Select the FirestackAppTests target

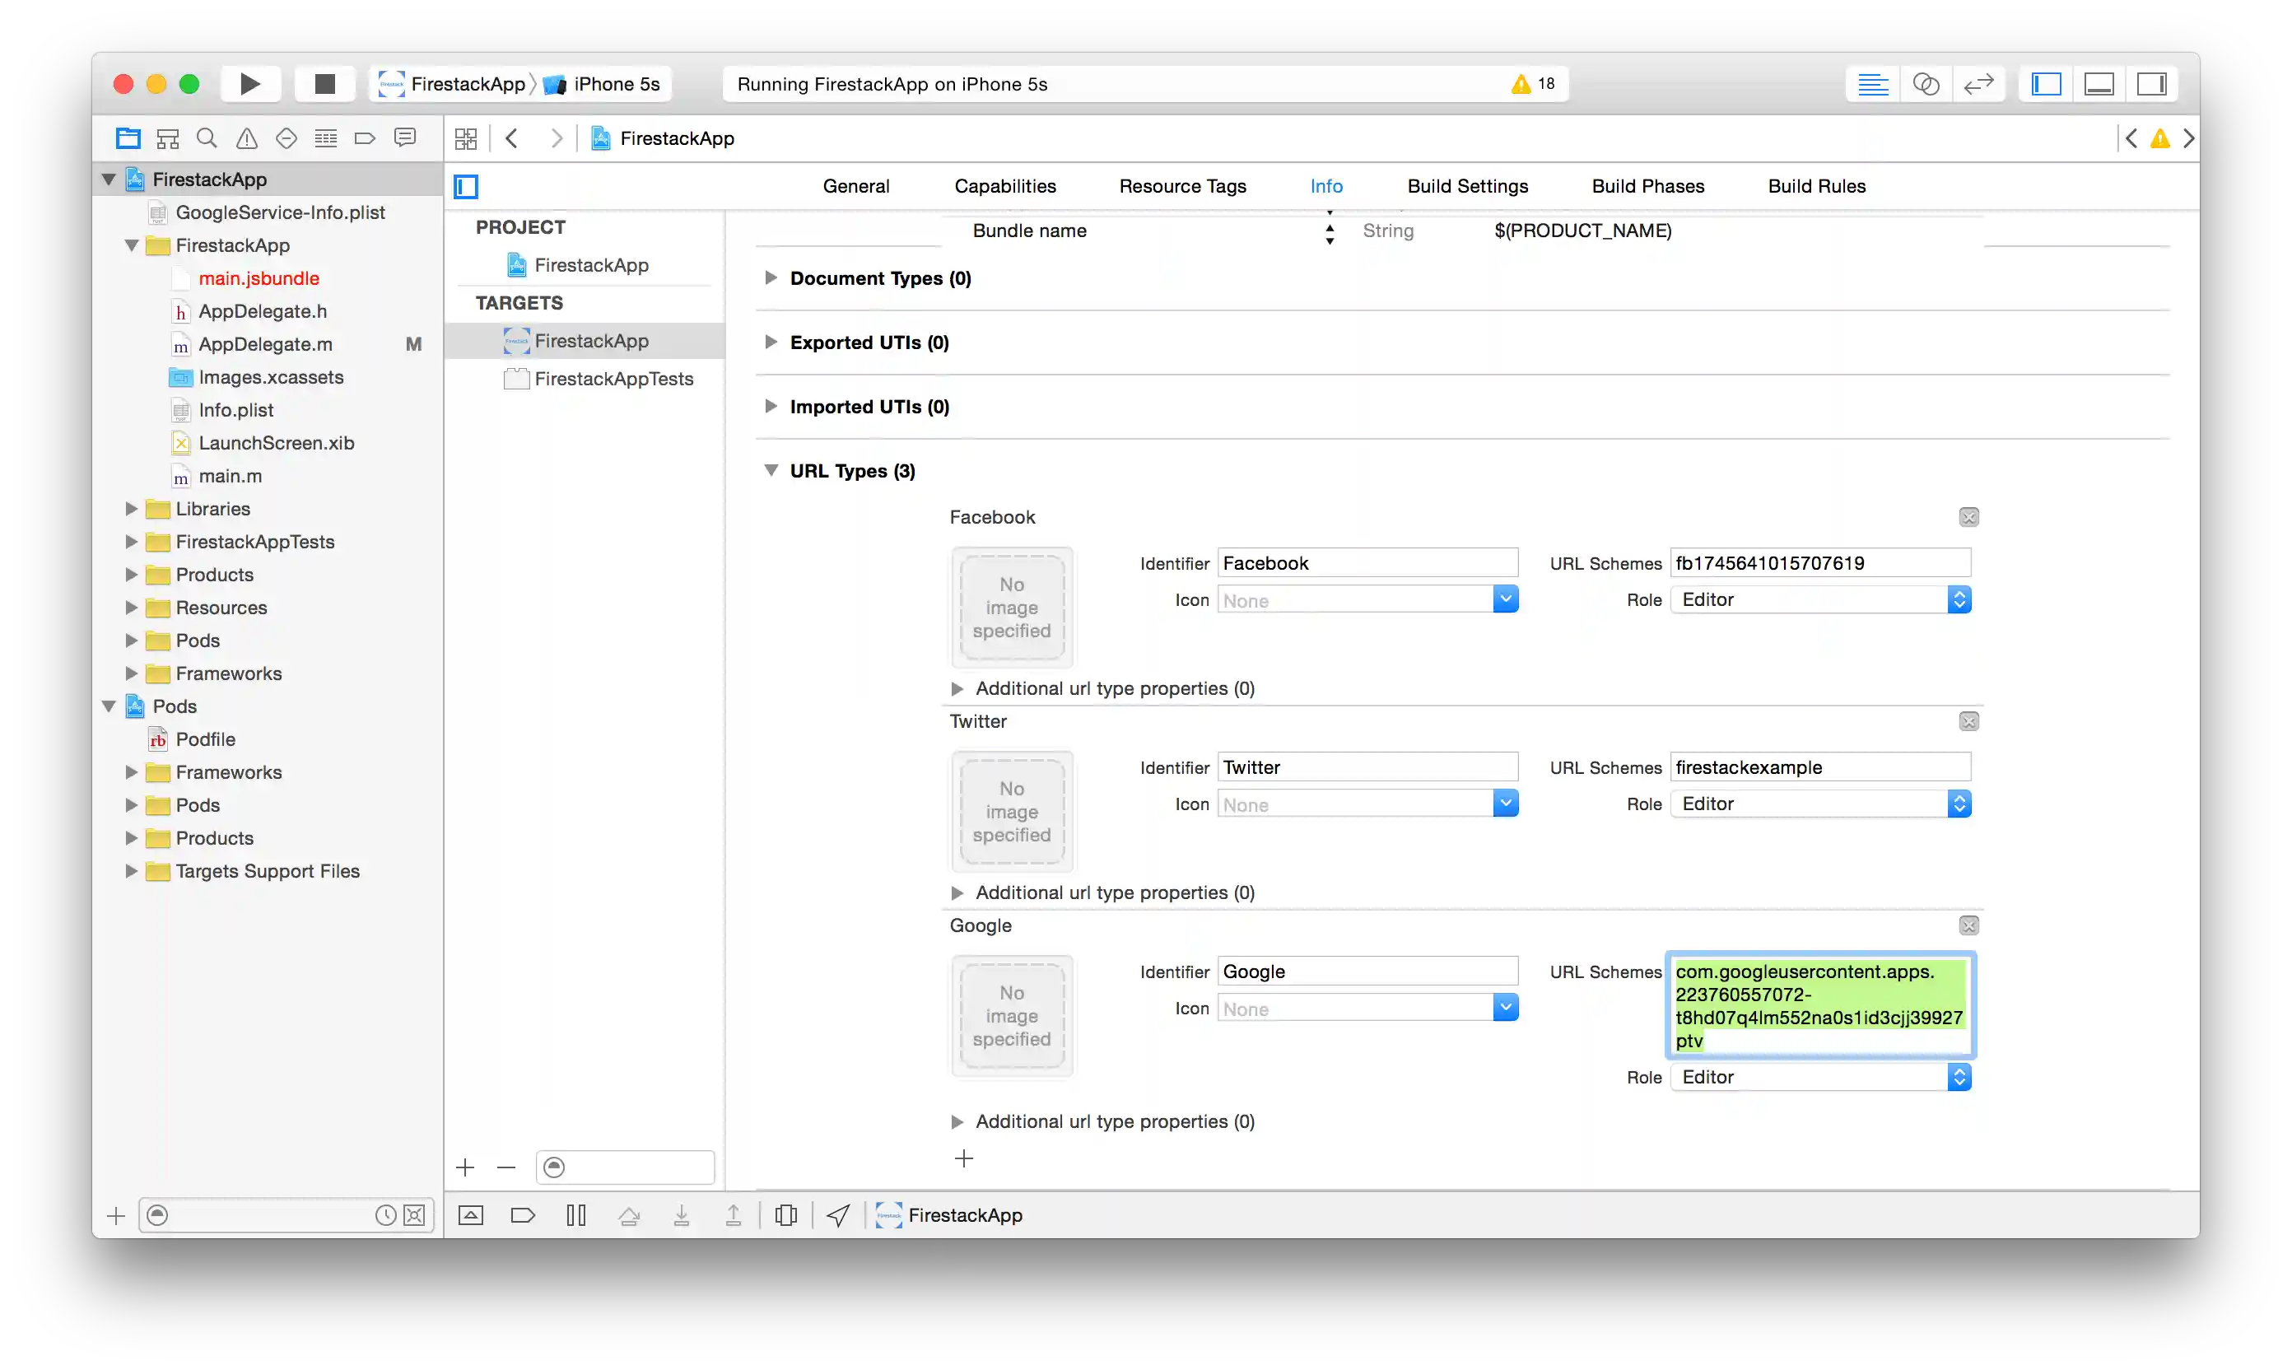click(x=613, y=379)
